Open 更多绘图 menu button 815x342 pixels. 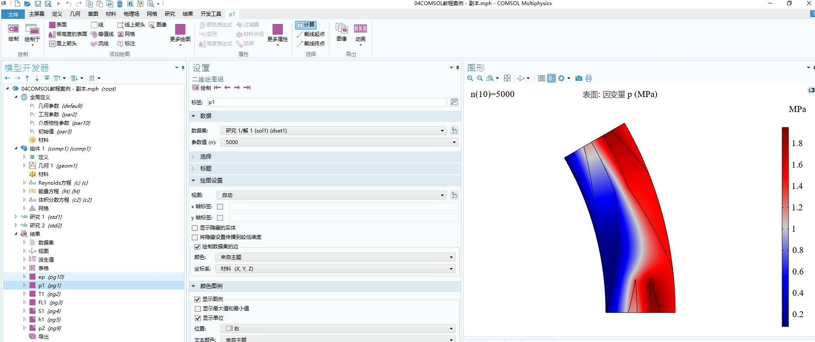pos(180,34)
